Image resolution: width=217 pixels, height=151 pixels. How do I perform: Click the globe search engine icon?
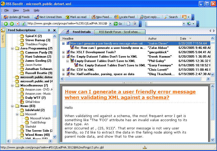[189, 24]
